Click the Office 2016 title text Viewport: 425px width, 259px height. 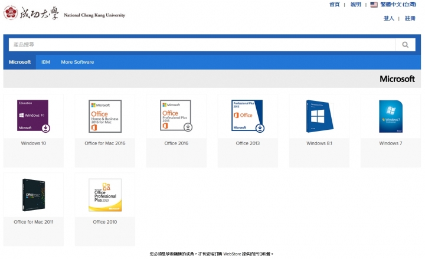[176, 143]
